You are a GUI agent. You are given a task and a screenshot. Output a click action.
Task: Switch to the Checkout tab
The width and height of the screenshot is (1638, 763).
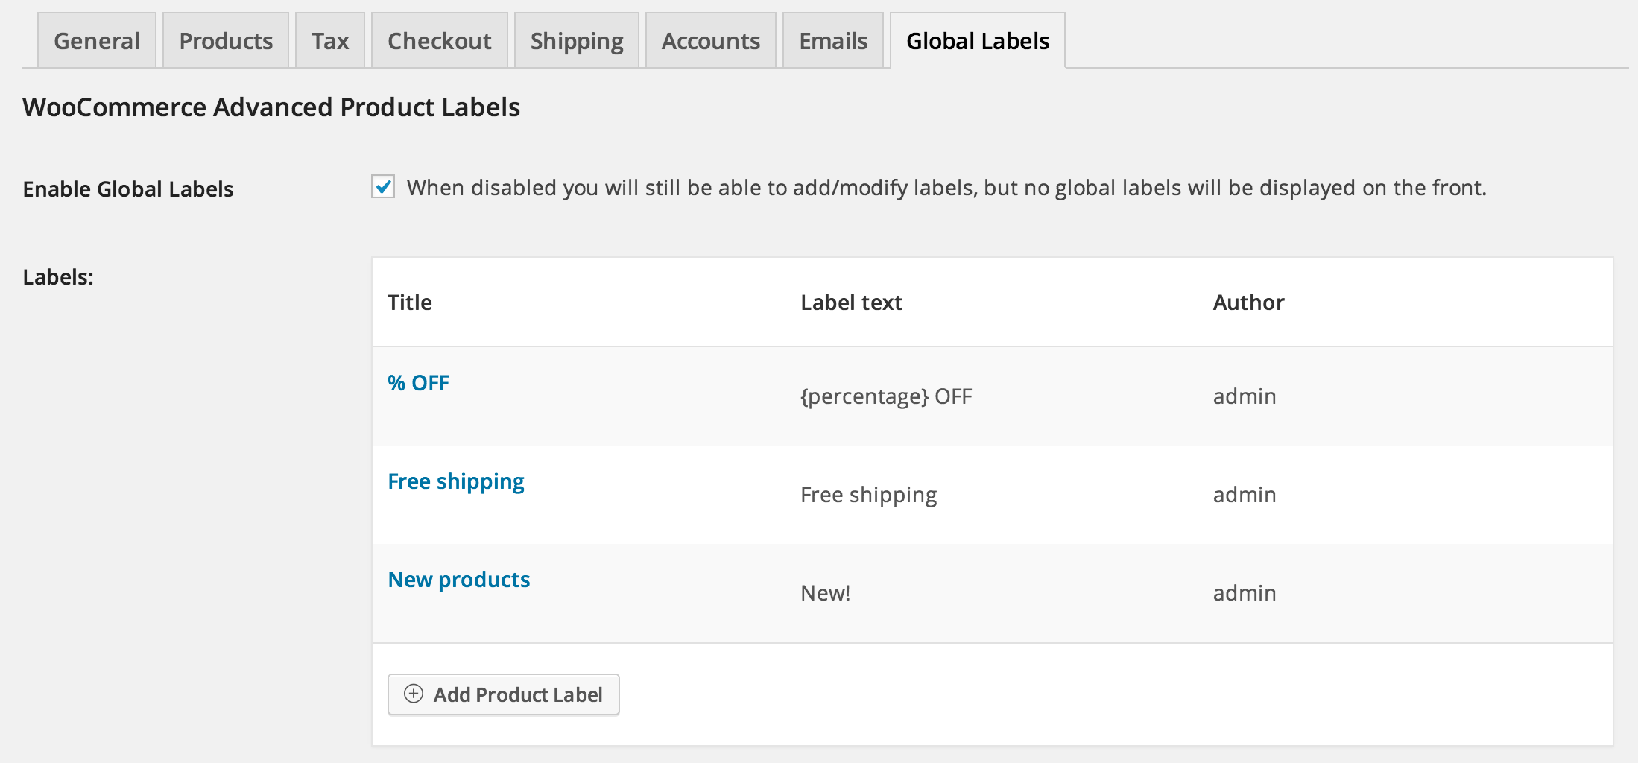click(x=439, y=39)
